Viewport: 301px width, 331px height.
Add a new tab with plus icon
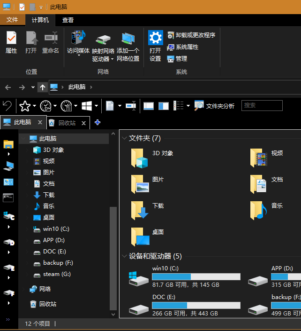coord(98,122)
